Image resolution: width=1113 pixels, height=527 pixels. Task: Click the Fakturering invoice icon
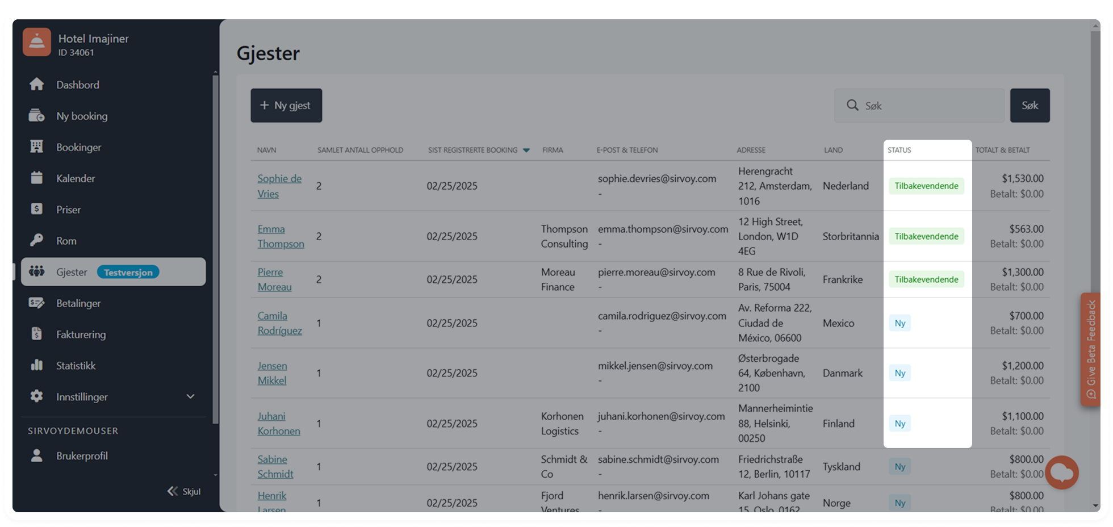point(37,334)
